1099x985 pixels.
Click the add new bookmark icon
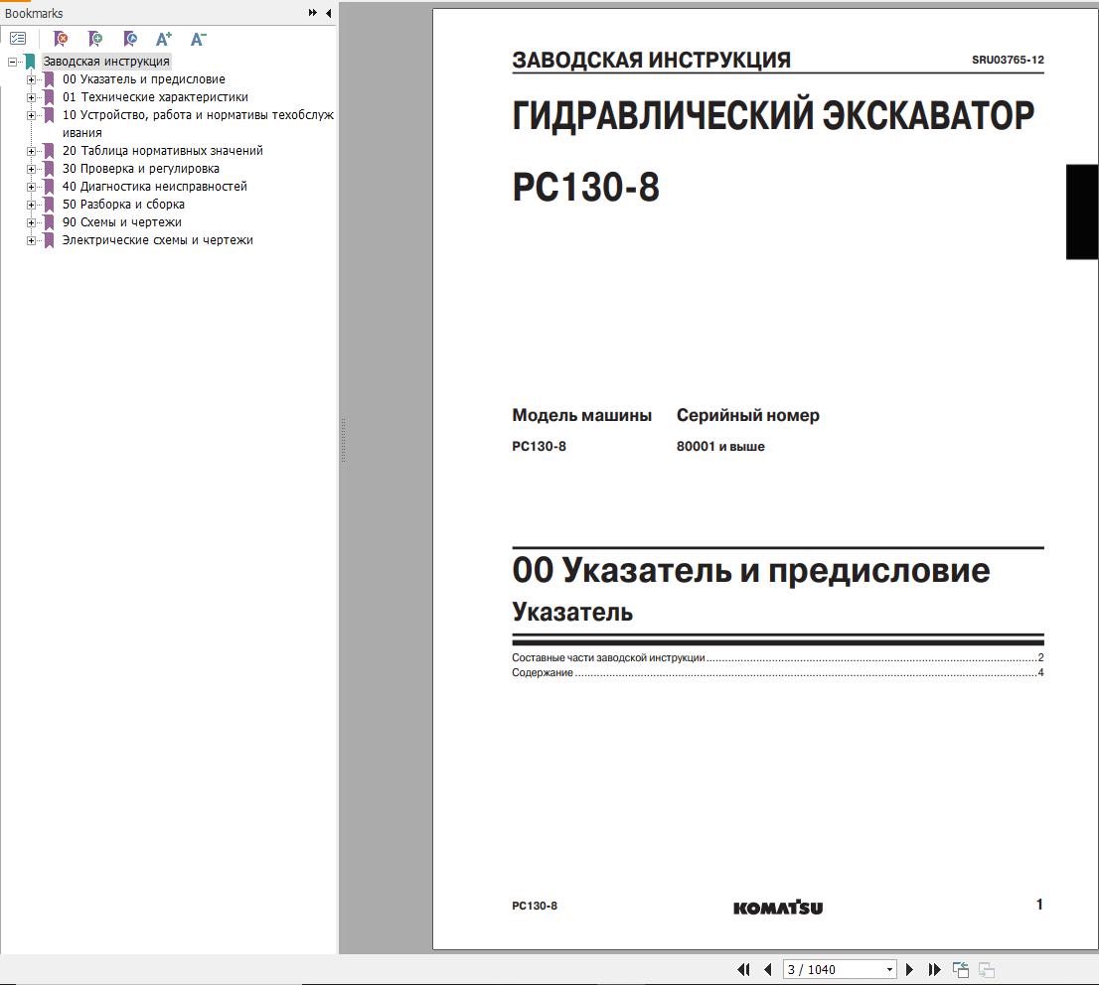(94, 39)
